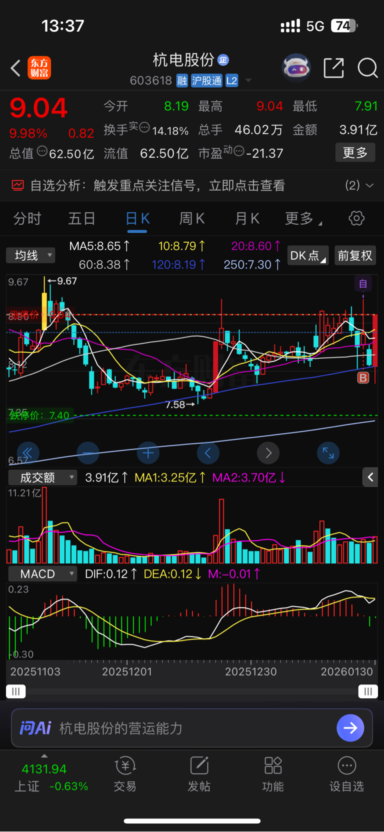Image resolution: width=384 pixels, height=832 pixels.
Task: Open chart settings gear icon
Action: pos(356,218)
